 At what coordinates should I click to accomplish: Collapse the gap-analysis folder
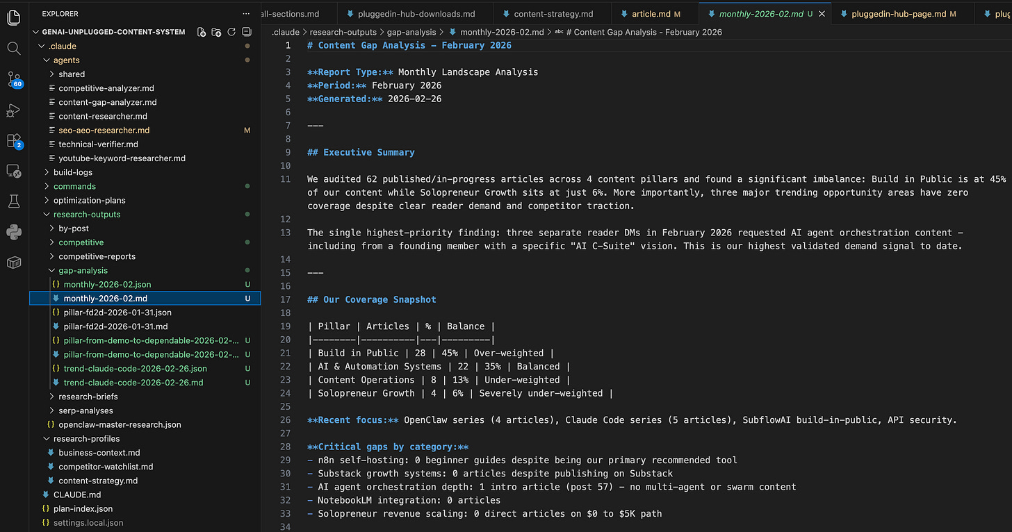(51, 270)
